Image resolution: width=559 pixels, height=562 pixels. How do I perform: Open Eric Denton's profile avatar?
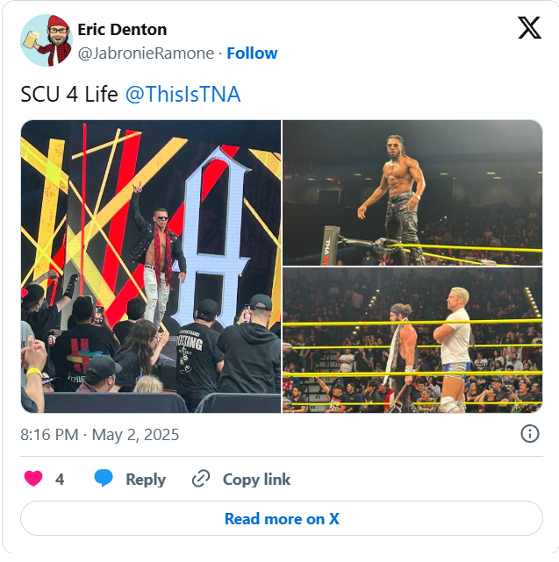click(x=46, y=40)
